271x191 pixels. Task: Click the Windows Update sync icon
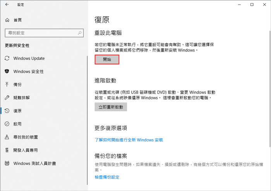coord(7,58)
